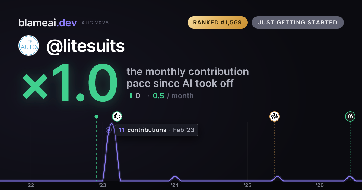Click the large ×1.0 multiplier figure
This screenshot has height=190, width=362.
click(69, 84)
